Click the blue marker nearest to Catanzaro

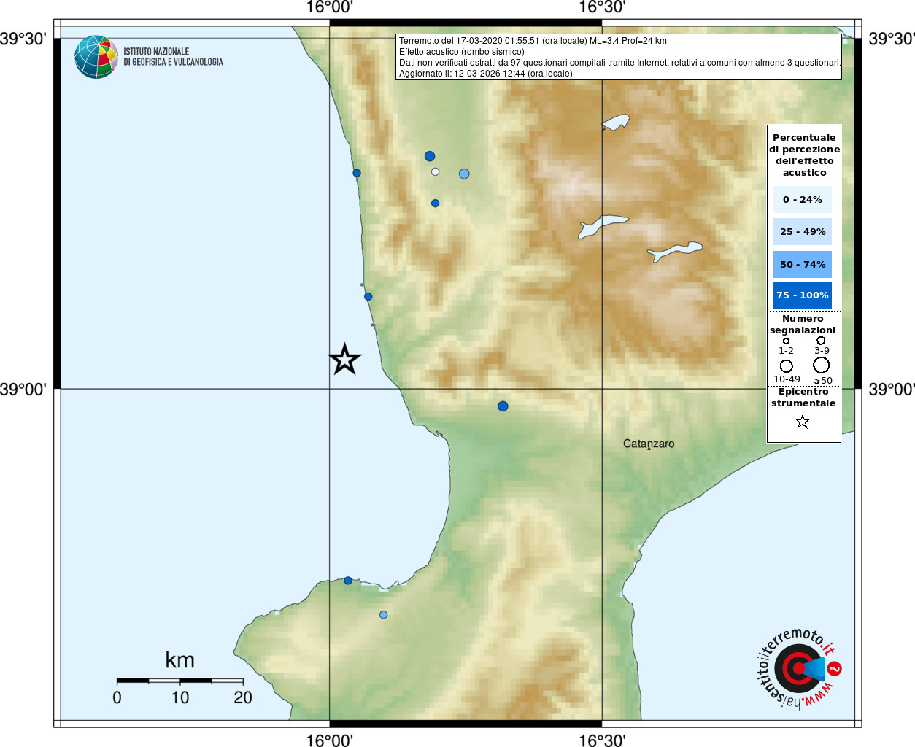[x=503, y=406]
